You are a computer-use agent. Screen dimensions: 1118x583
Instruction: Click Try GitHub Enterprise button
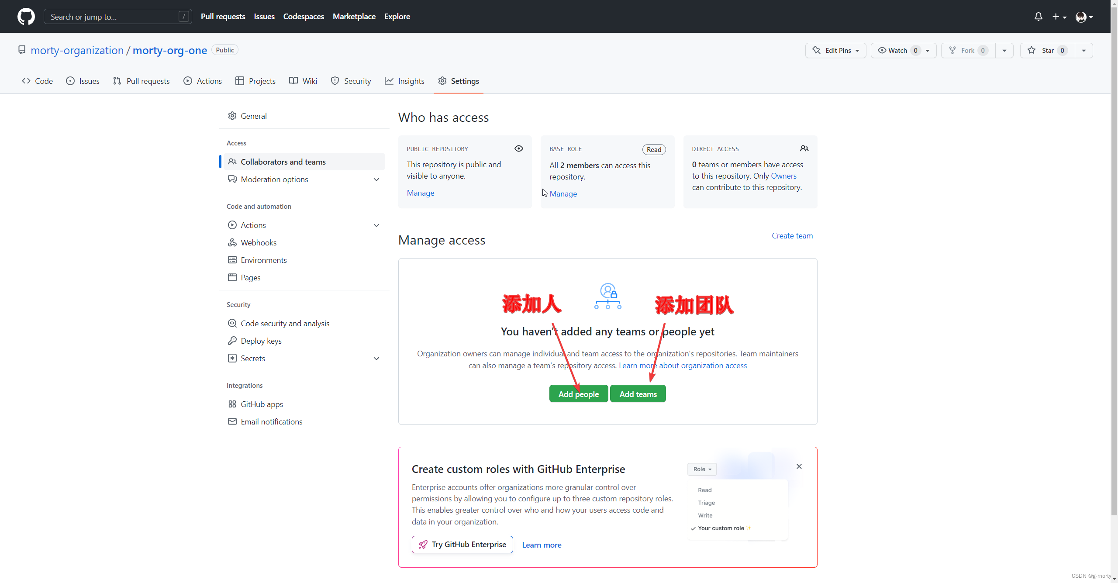tap(462, 545)
